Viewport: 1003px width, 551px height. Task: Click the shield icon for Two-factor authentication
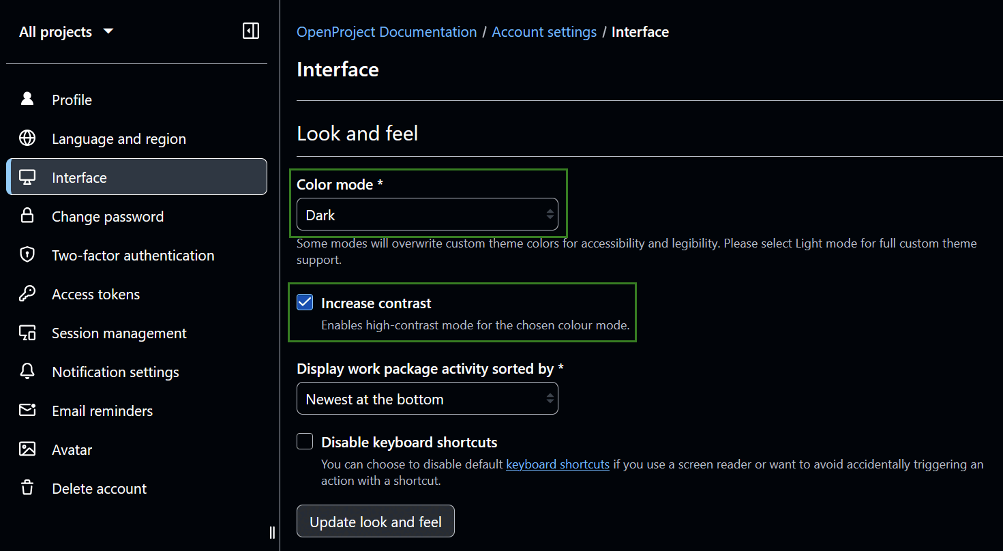(27, 255)
